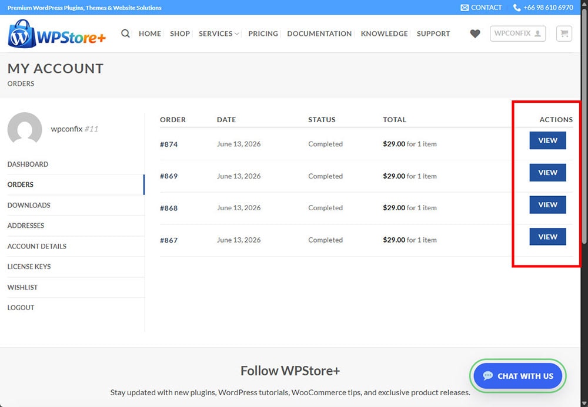The width and height of the screenshot is (588, 407).
Task: Click the Completed status of order #874
Action: point(326,144)
